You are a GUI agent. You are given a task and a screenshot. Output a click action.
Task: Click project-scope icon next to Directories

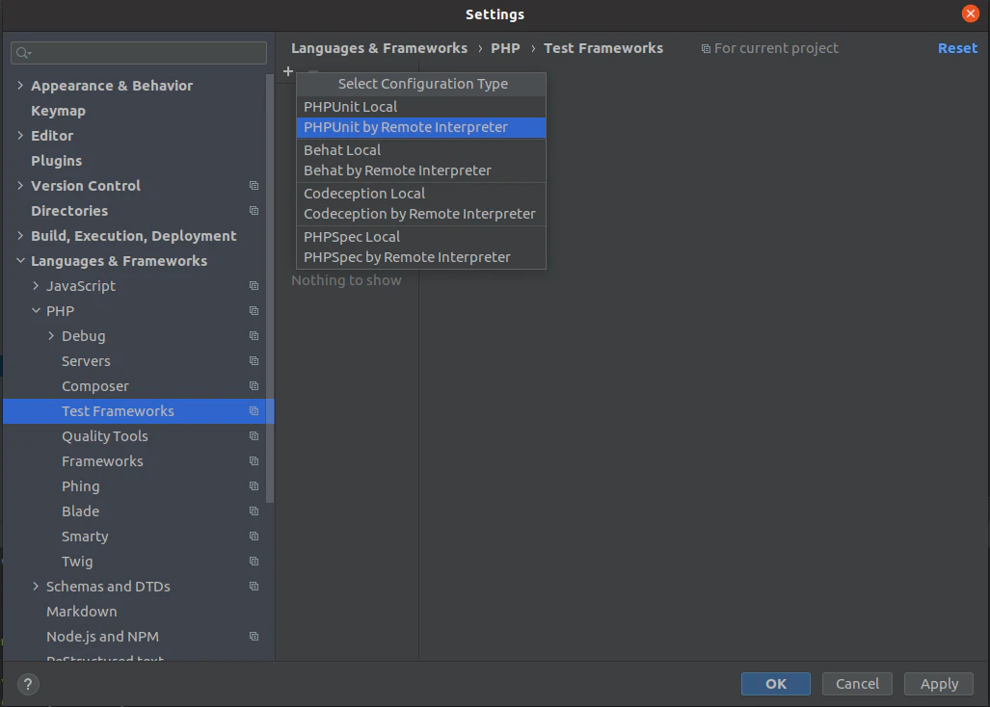click(x=254, y=211)
